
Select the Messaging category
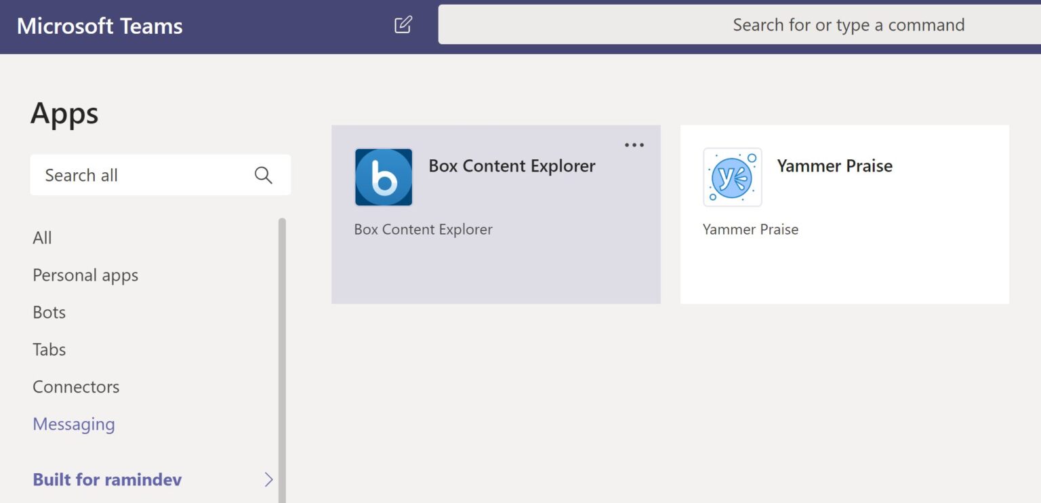(x=73, y=424)
